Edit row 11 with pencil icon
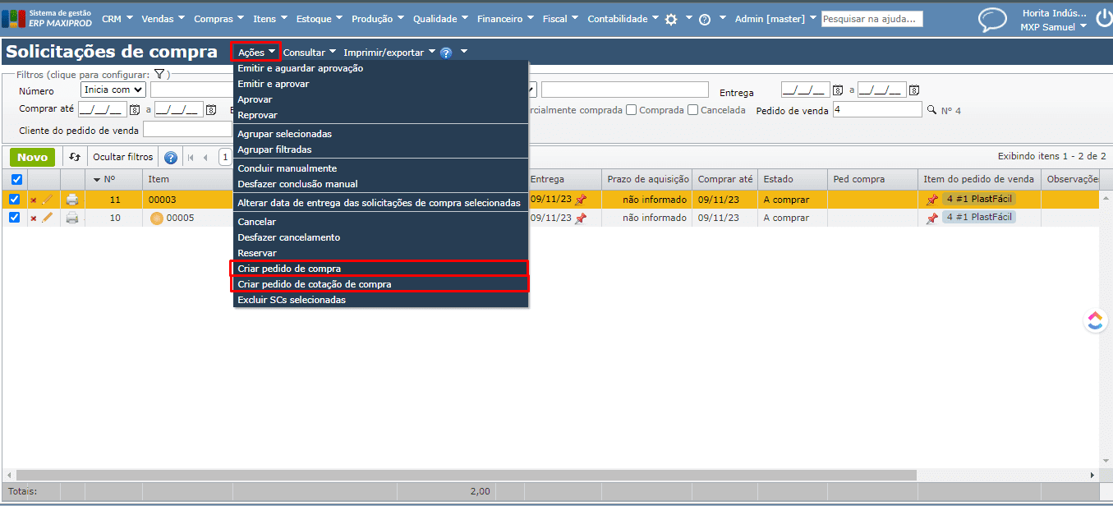Image resolution: width=1113 pixels, height=506 pixels. [47, 199]
